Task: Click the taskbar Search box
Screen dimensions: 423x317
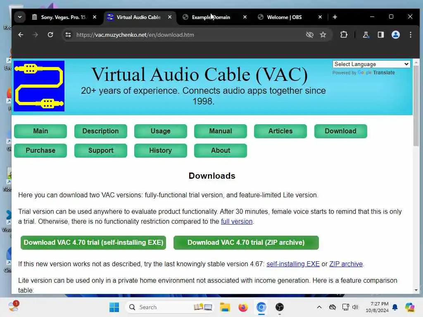Action: pos(169,307)
